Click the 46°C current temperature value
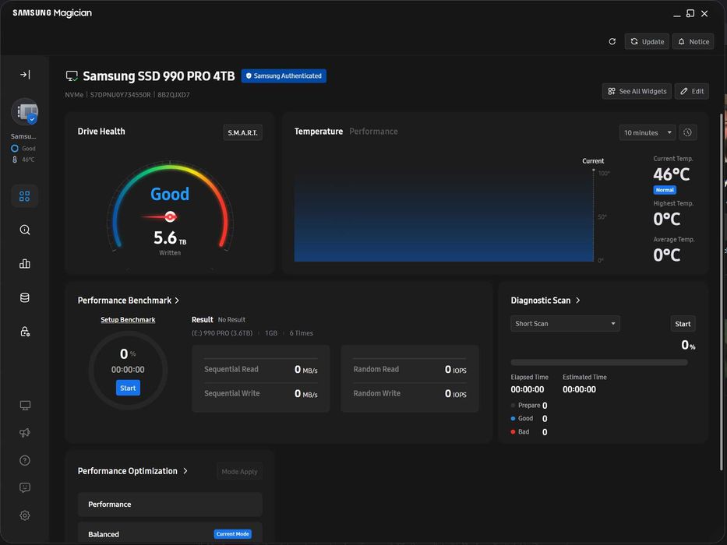The width and height of the screenshot is (727, 545). [x=672, y=174]
